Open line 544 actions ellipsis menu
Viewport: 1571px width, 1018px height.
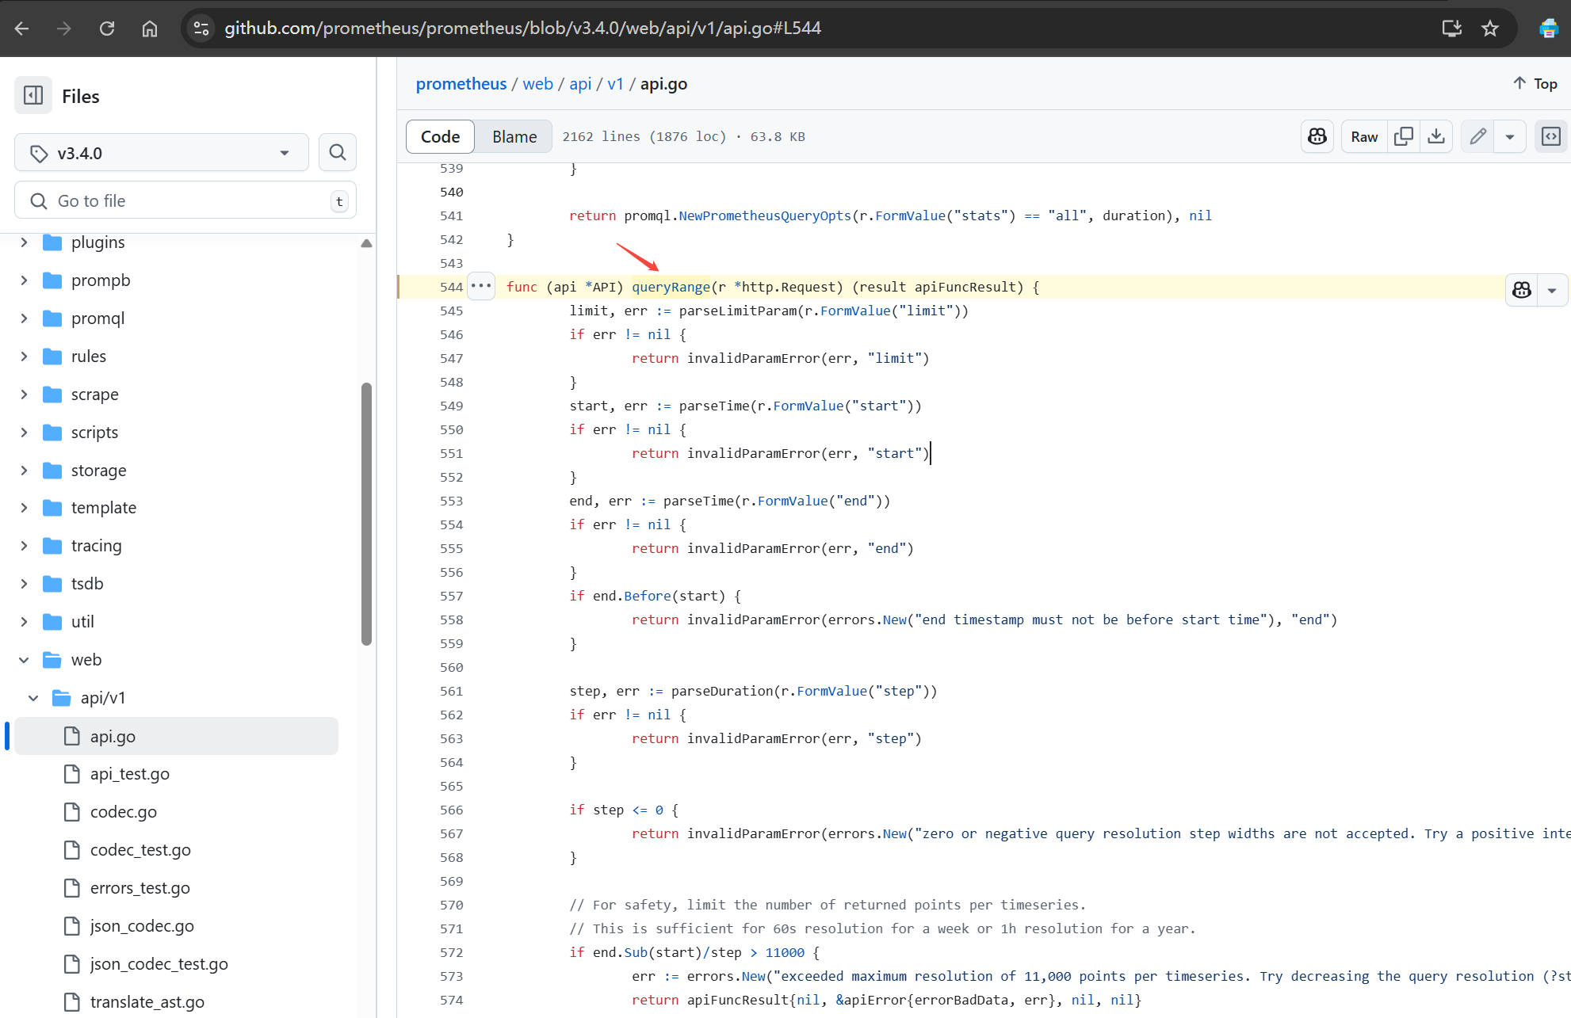[x=481, y=287]
